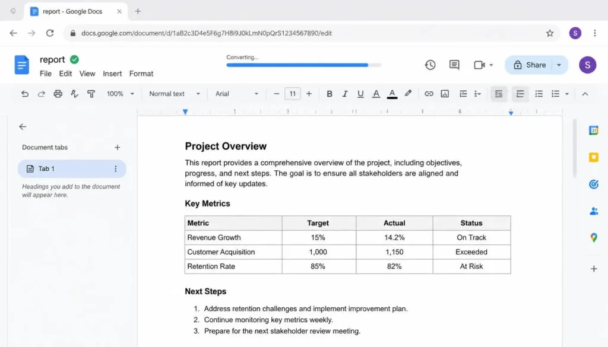Insert link using the chain icon
The image size is (608, 347).
pos(429,94)
